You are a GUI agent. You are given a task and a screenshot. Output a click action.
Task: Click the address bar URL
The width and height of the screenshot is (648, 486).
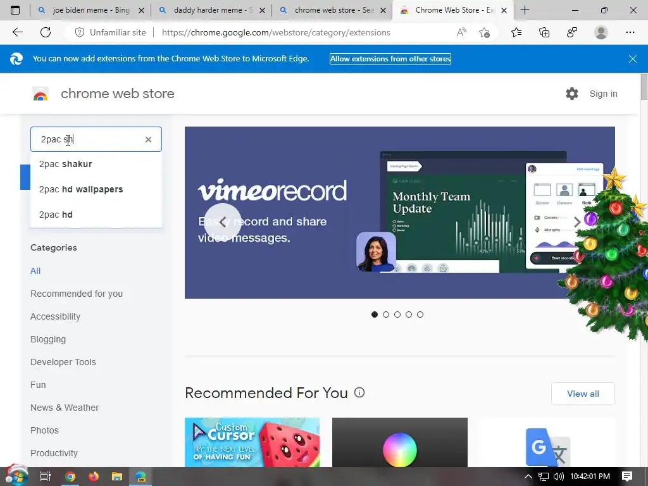click(276, 32)
